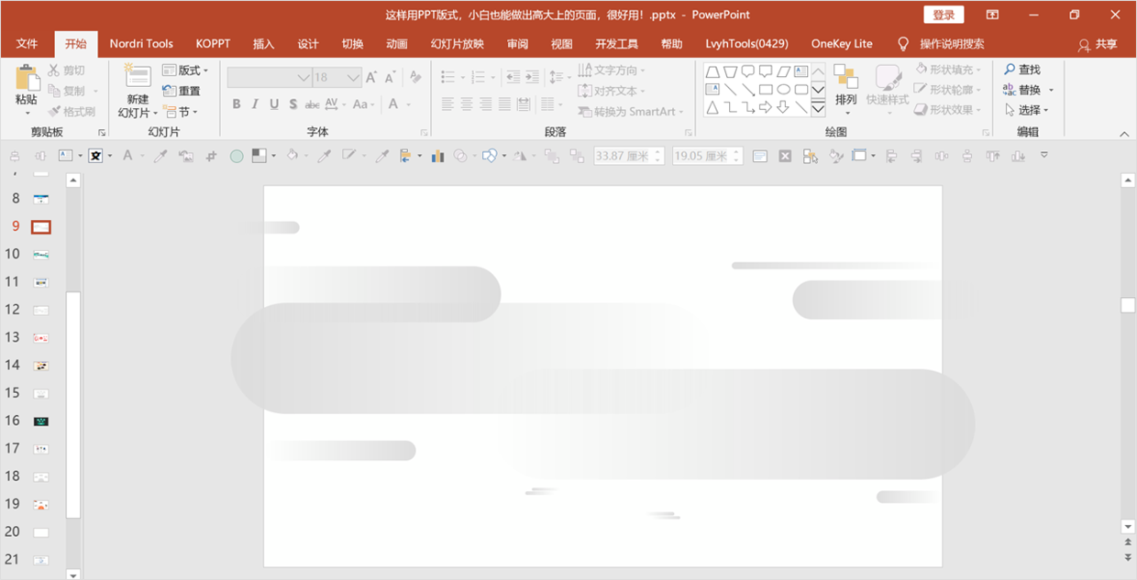Expand the shapes gallery More arrow

tap(818, 109)
